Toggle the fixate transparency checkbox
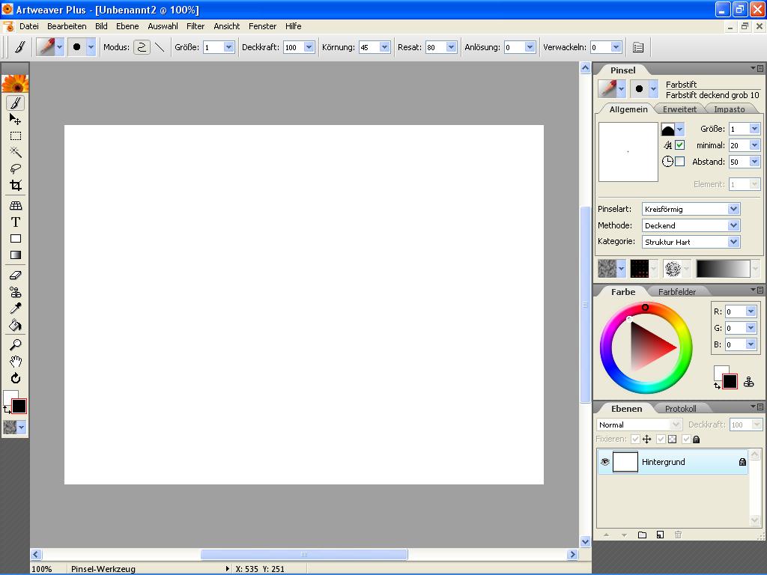The width and height of the screenshot is (767, 575). (x=661, y=439)
